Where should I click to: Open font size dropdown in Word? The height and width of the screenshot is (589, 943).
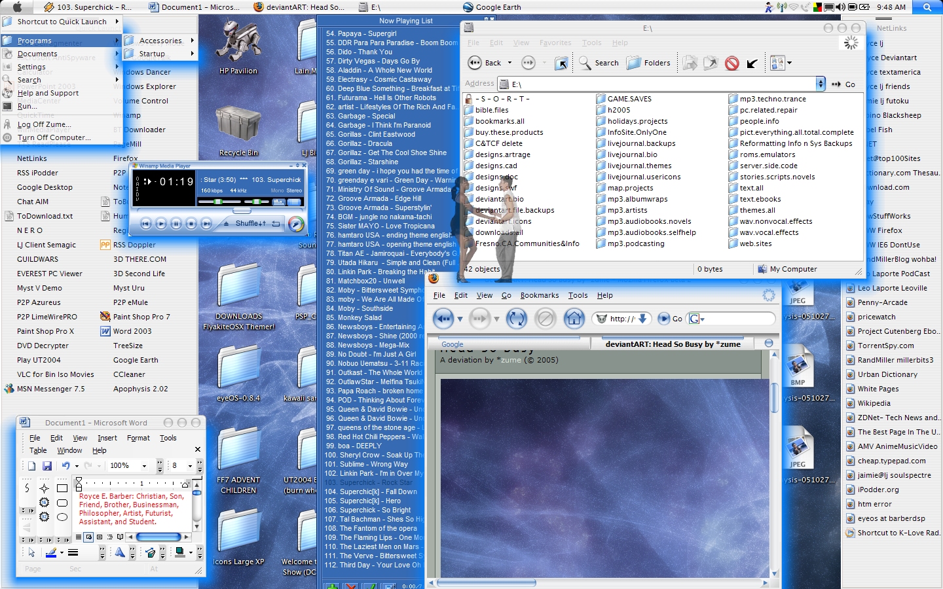pos(190,466)
